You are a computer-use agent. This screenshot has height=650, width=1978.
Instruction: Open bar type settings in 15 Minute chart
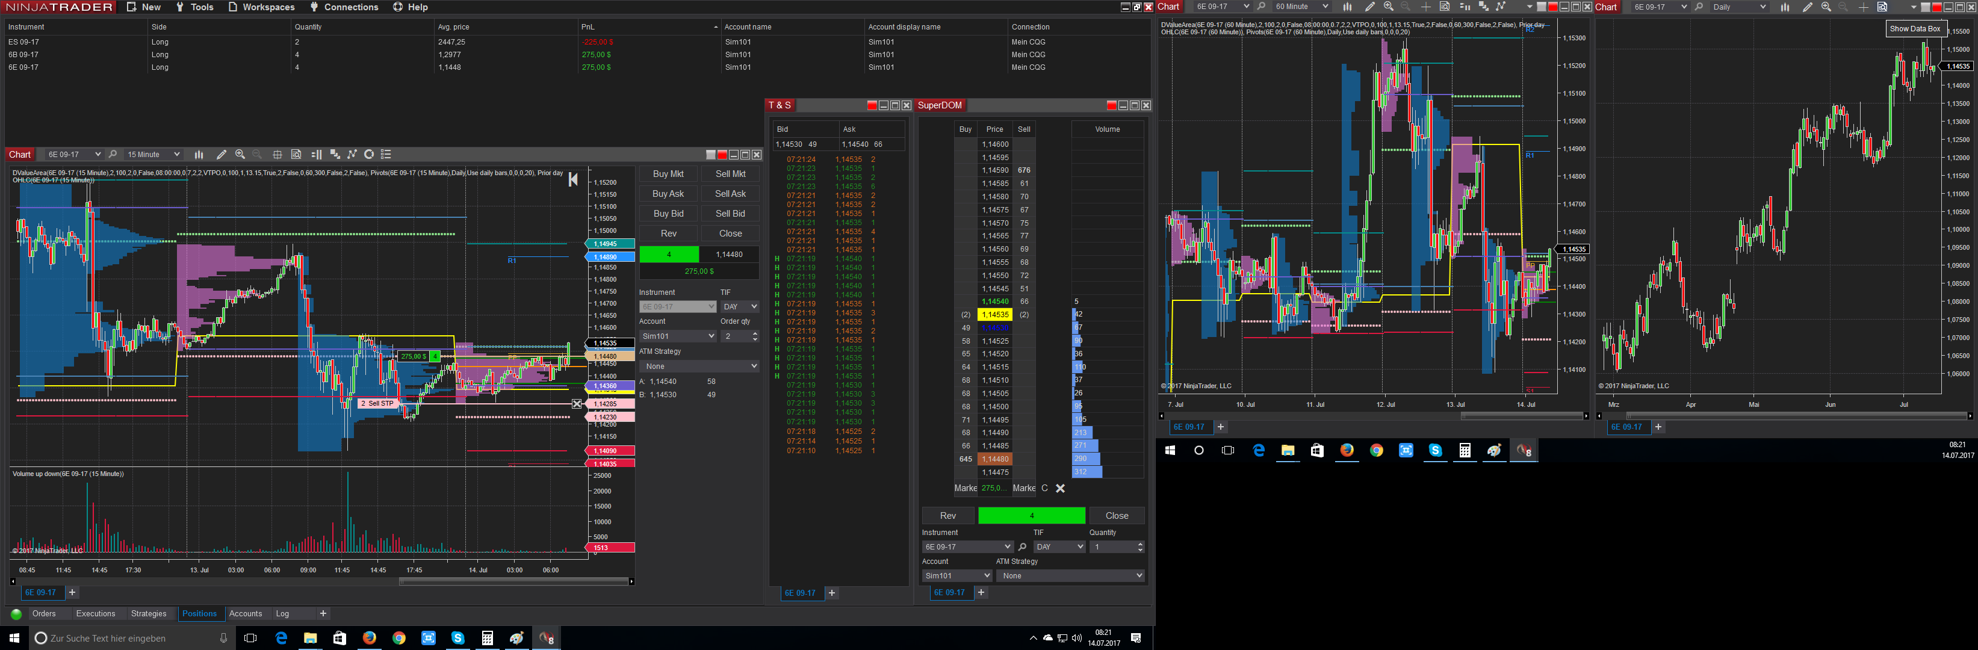[199, 154]
